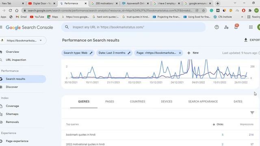Open URL inspection in the sidebar
Image resolution: width=260 pixels, height=146 pixels.
(x=16, y=60)
